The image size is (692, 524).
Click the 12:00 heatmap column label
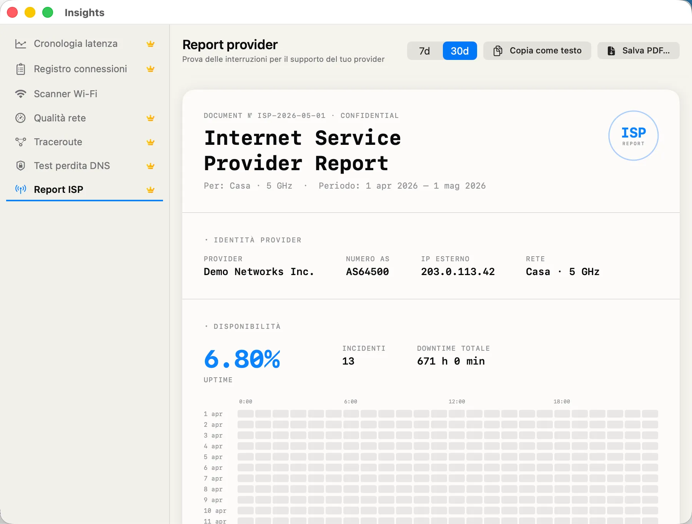[457, 402]
